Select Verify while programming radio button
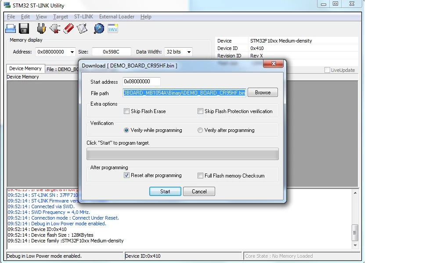The image size is (425, 263). click(x=126, y=130)
